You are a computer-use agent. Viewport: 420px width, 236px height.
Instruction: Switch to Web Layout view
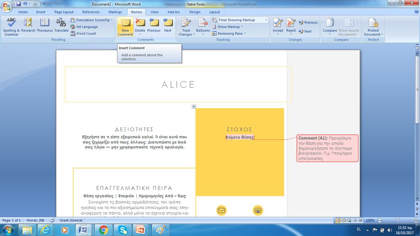click(x=349, y=220)
